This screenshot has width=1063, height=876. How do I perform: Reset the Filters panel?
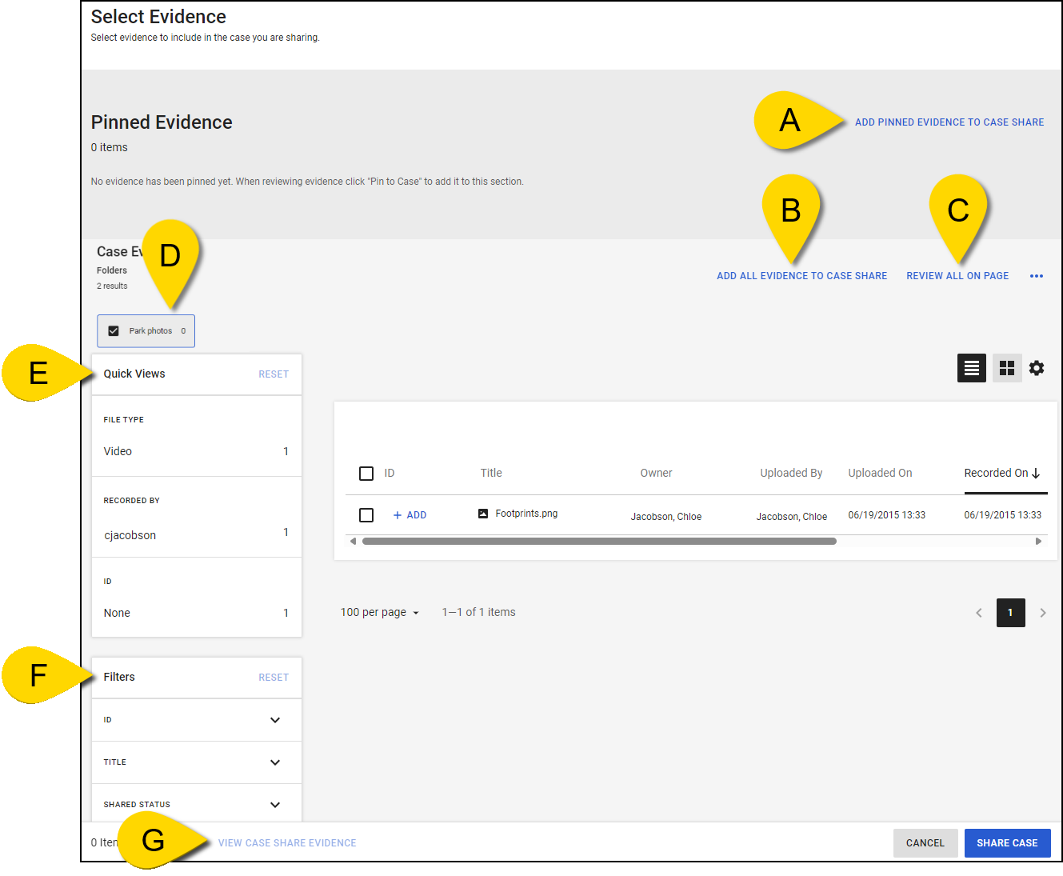pos(274,678)
